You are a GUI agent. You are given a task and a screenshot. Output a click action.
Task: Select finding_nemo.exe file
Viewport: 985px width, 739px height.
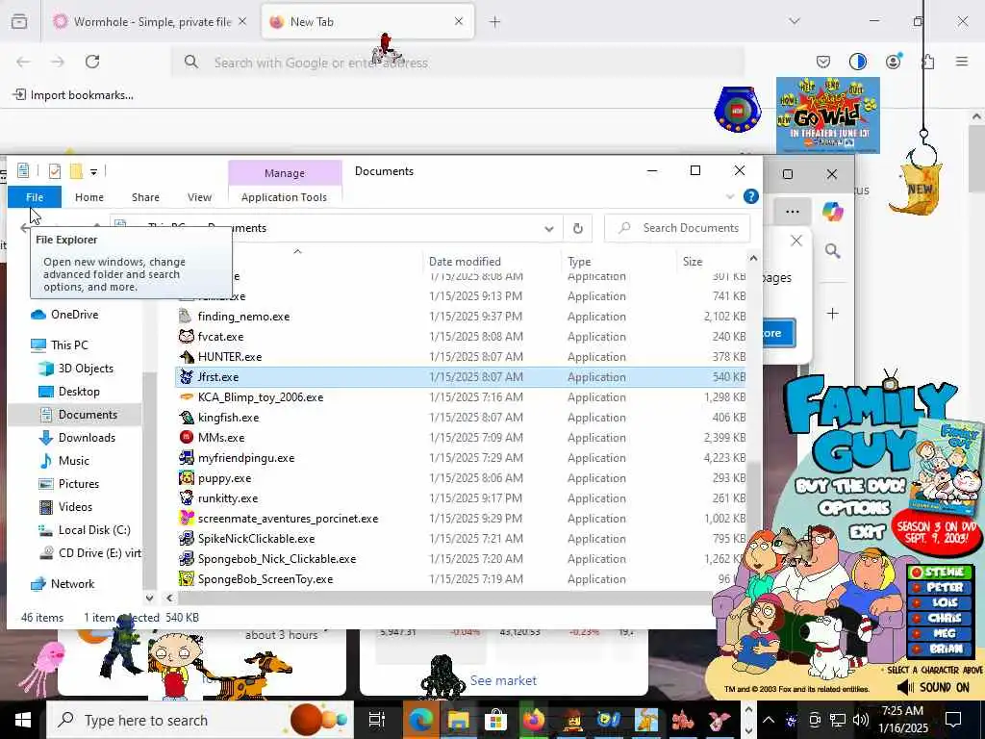pyautogui.click(x=243, y=316)
